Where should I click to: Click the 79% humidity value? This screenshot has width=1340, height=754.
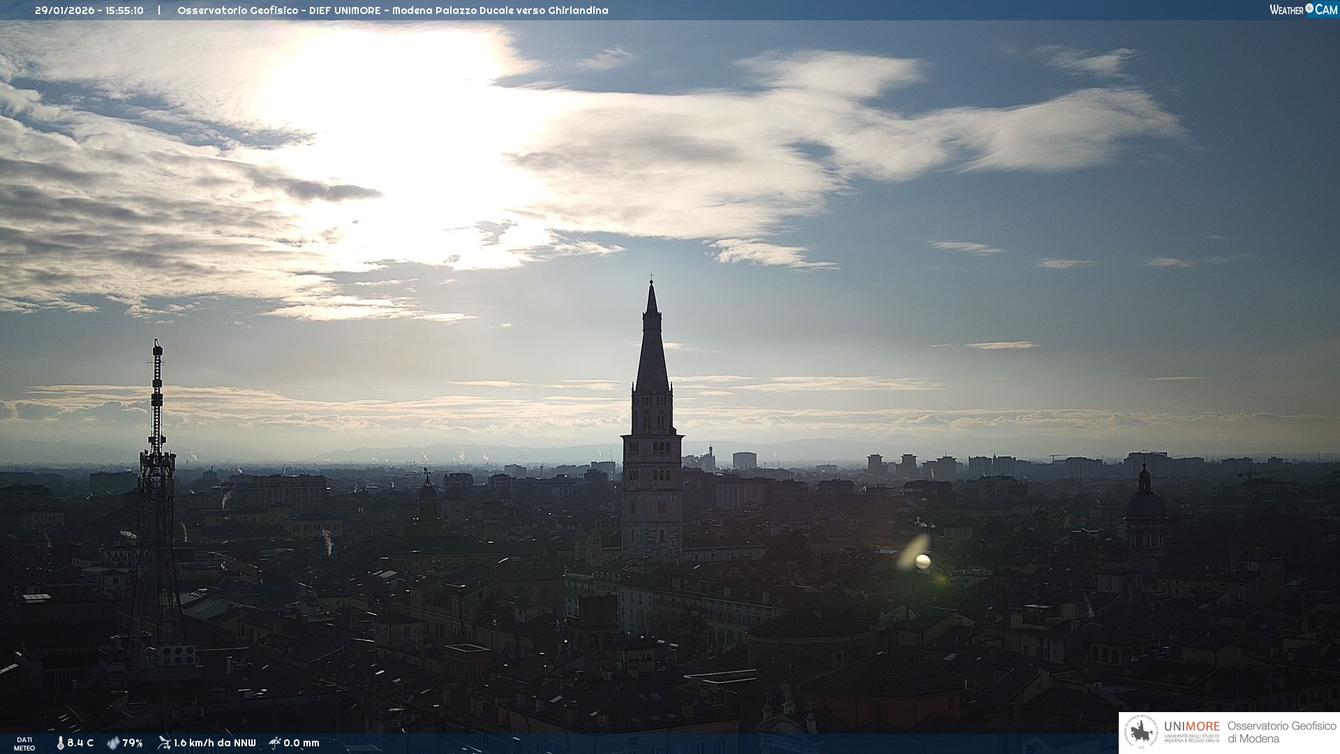[133, 743]
